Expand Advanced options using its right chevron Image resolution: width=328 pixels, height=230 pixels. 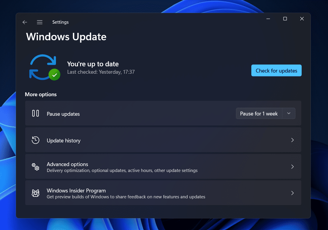[292, 167]
